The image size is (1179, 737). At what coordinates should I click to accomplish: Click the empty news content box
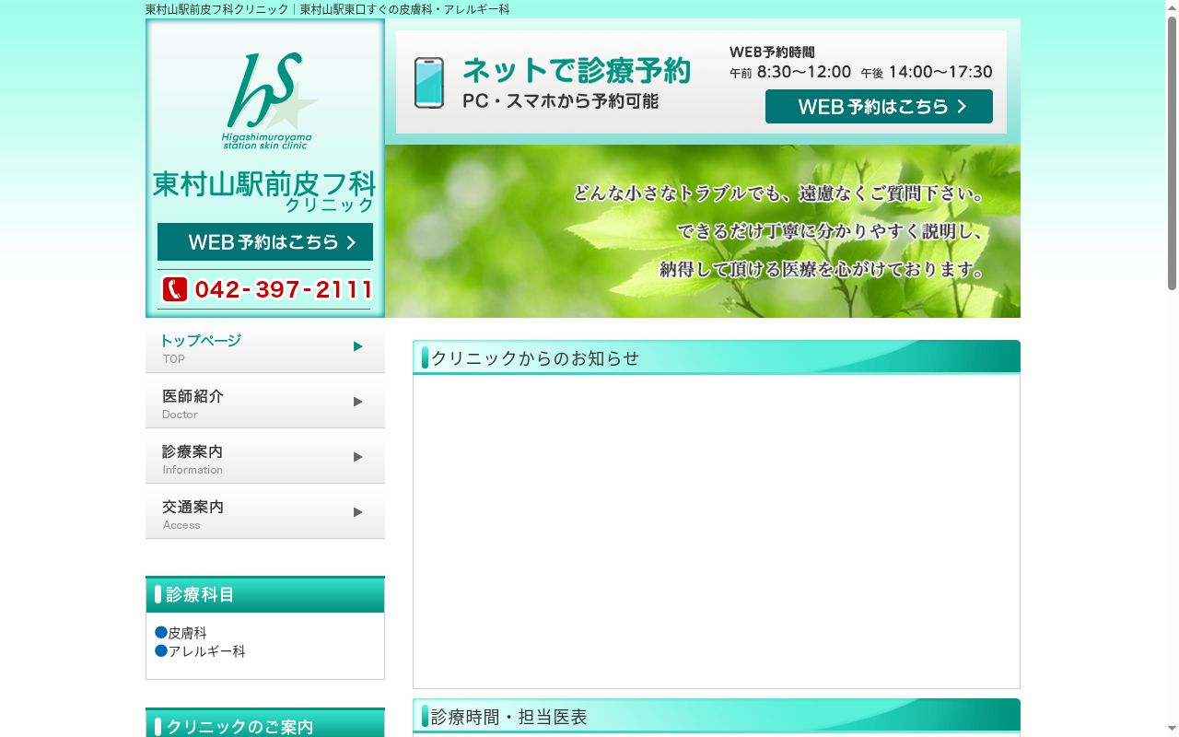717,532
